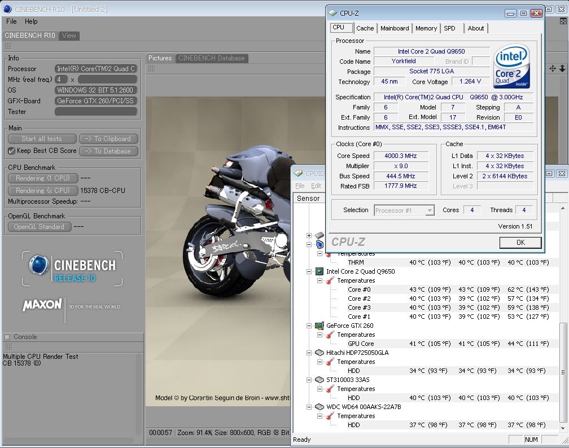Click the thermometer icon under GeForce GTX 260
Viewport: 569px width, 448px height.
(329, 335)
